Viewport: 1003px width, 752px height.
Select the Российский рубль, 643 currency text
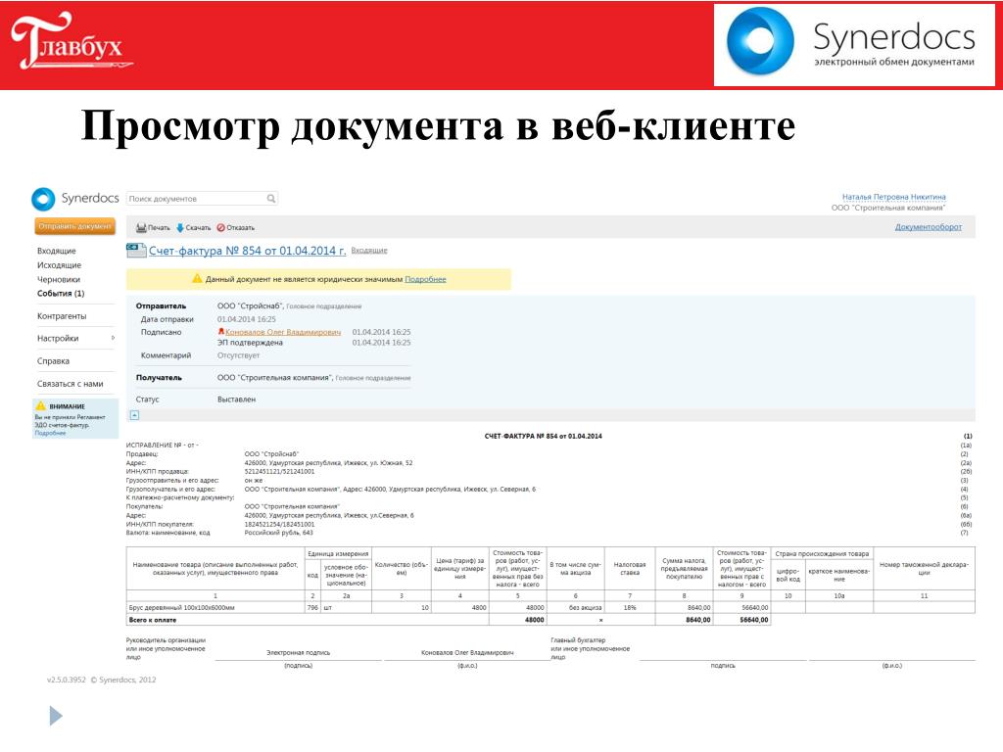[278, 532]
